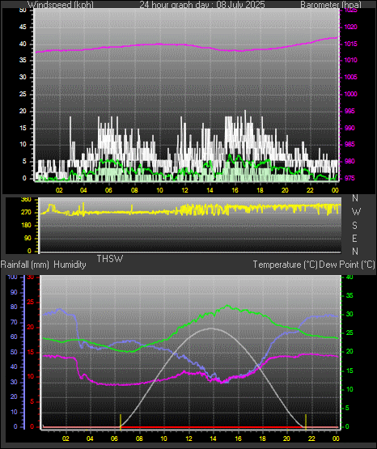Click the 'Humidity' label
377x449 pixels.
point(70,265)
